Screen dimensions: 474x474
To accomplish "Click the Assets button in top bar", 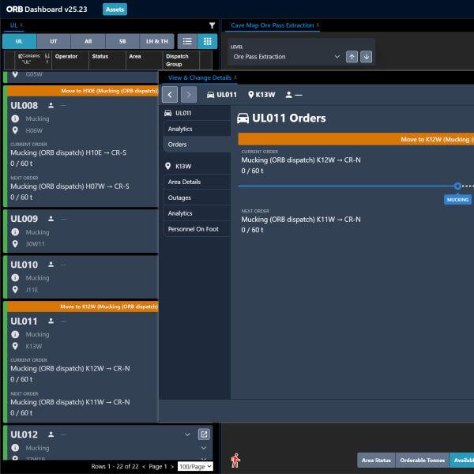I will (x=115, y=9).
